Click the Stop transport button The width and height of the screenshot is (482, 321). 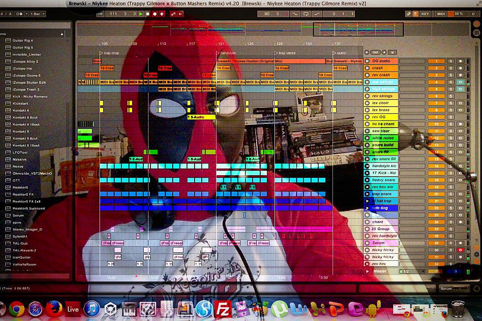(x=148, y=14)
